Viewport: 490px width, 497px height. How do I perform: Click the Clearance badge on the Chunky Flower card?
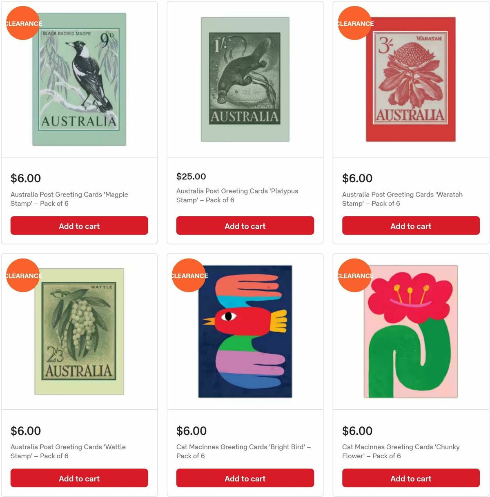click(x=354, y=276)
